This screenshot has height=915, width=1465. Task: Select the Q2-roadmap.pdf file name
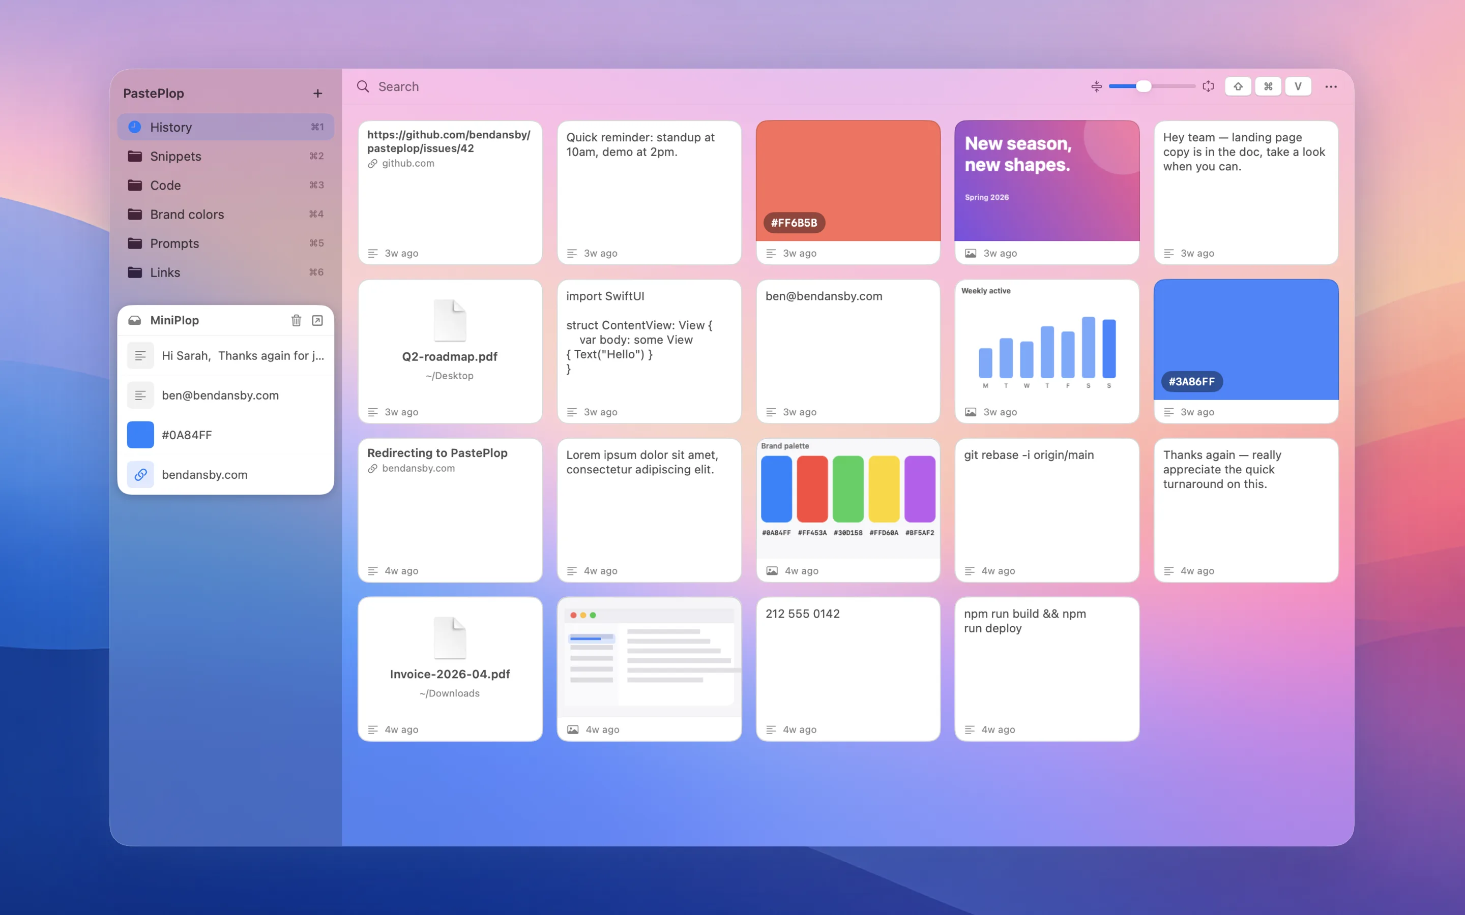450,356
